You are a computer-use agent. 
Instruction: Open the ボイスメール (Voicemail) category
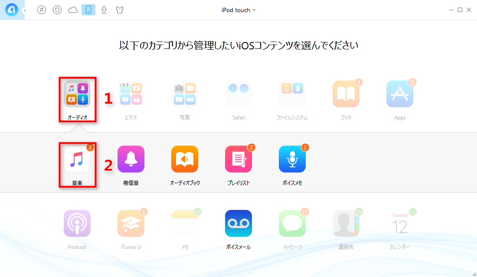click(238, 223)
